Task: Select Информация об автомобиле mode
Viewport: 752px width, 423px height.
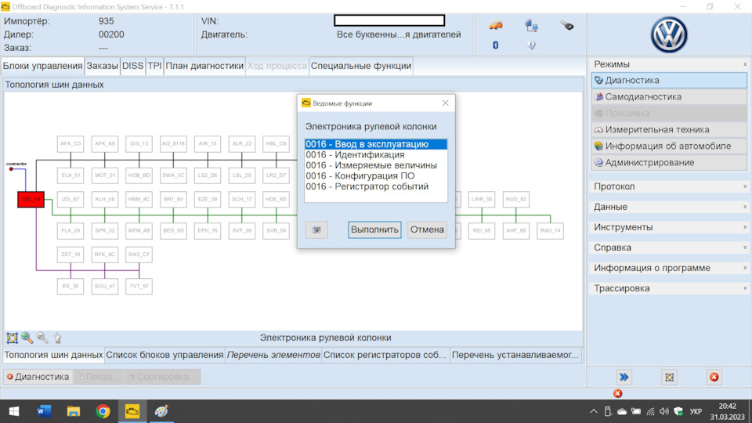Action: pyautogui.click(x=670, y=146)
